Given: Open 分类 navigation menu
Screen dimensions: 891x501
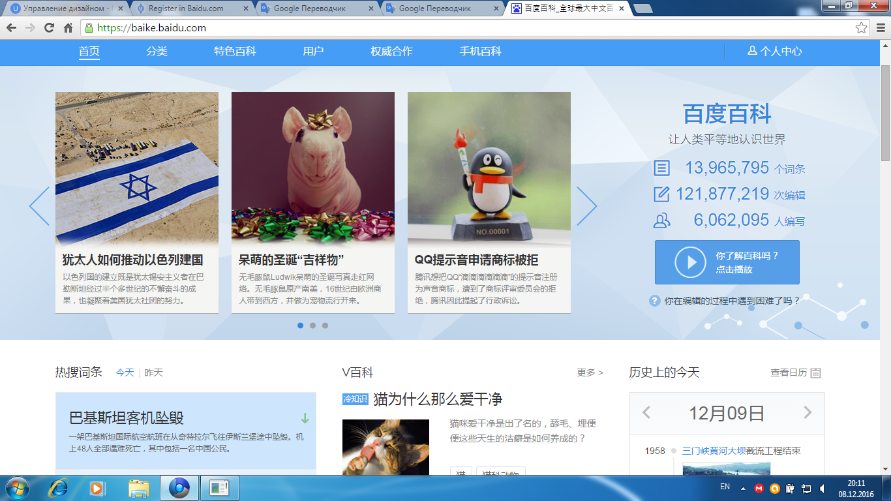Looking at the screenshot, I should click(157, 52).
